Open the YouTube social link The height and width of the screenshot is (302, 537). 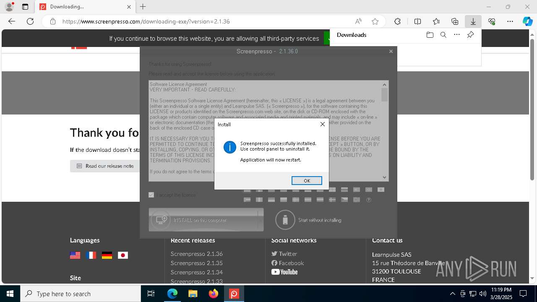tap(284, 272)
